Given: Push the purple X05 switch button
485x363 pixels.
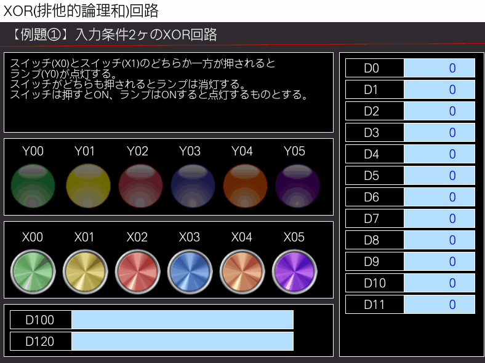Looking at the screenshot, I should 294,272.
